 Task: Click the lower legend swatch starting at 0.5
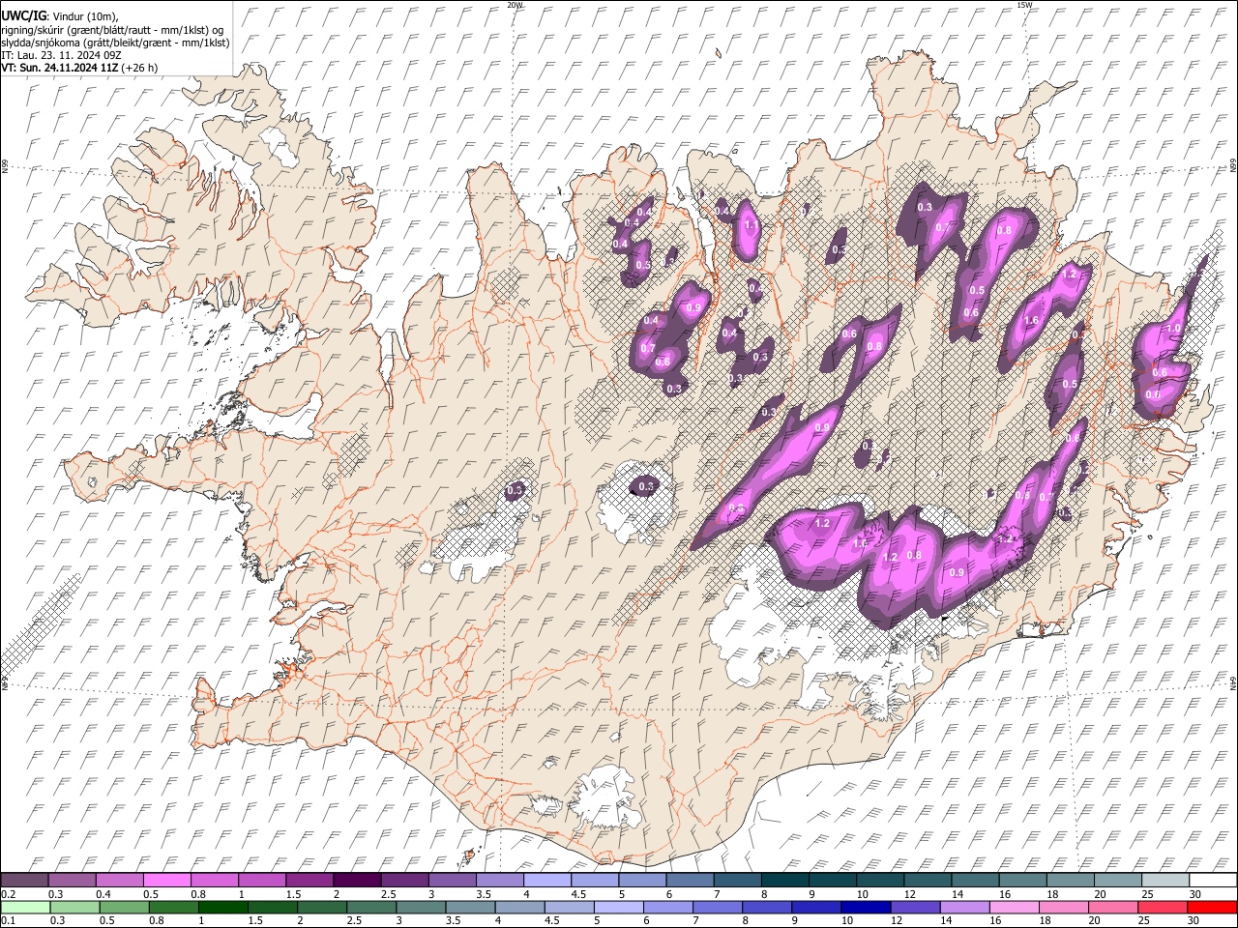[124, 907]
